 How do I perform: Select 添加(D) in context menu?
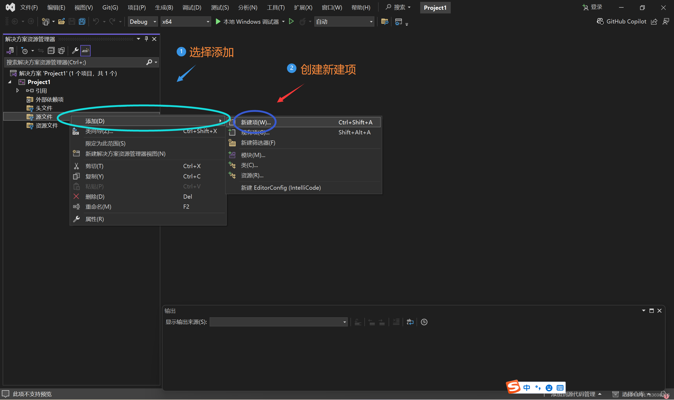tap(147, 121)
